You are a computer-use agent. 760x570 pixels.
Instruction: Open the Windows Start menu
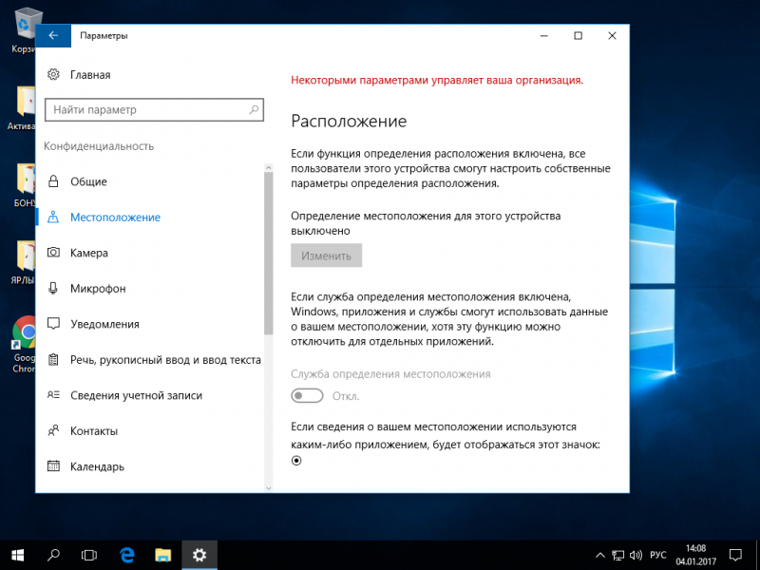click(x=18, y=555)
